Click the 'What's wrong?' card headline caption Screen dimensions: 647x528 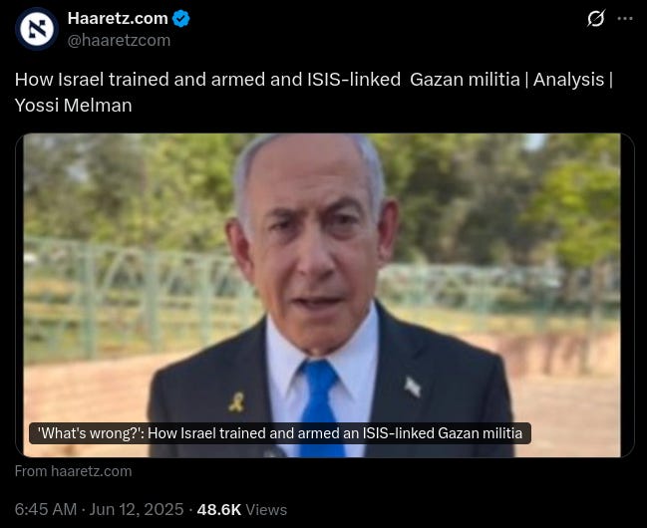click(x=280, y=433)
